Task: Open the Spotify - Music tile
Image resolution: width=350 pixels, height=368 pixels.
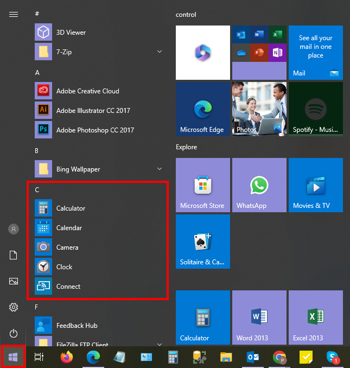Action: (315, 109)
